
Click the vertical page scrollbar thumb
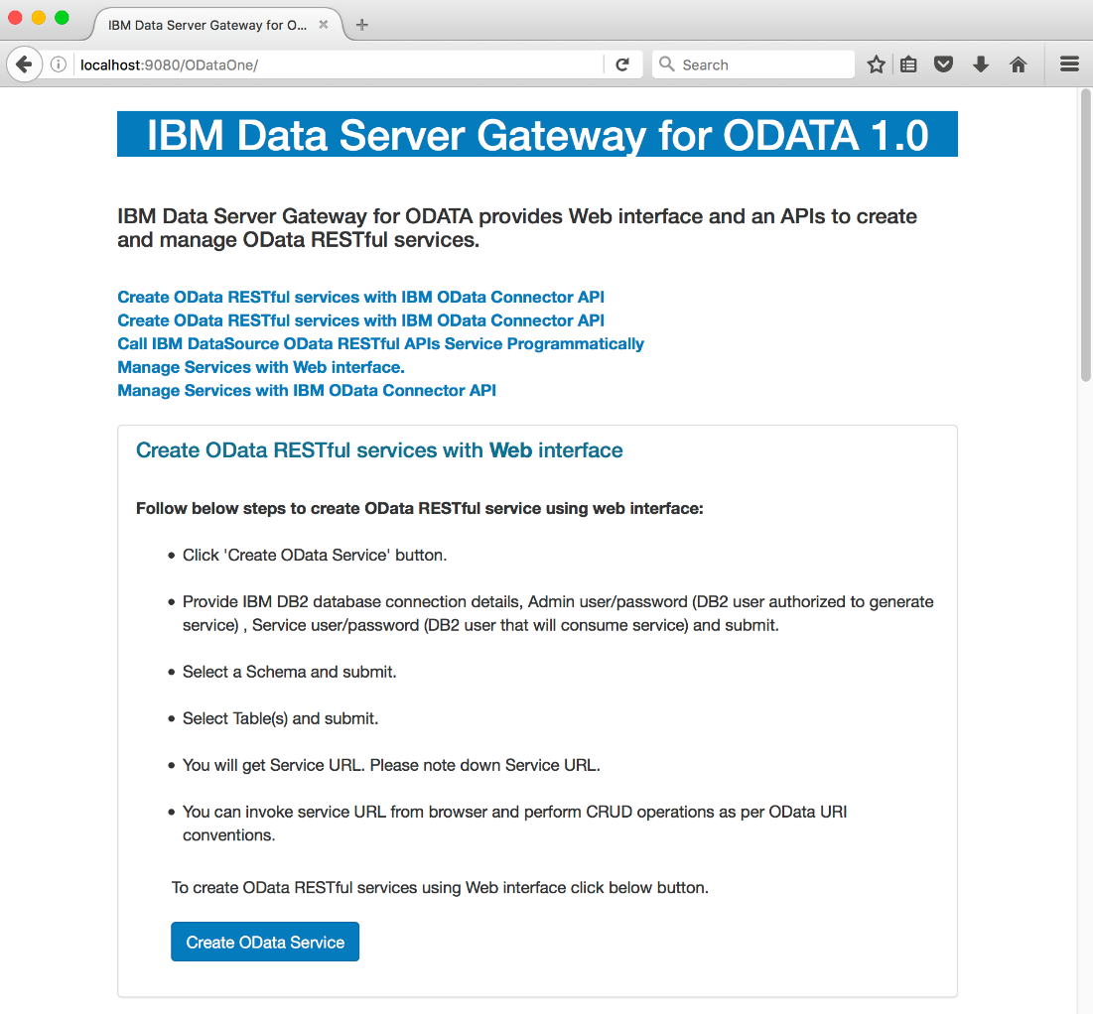(x=1085, y=235)
